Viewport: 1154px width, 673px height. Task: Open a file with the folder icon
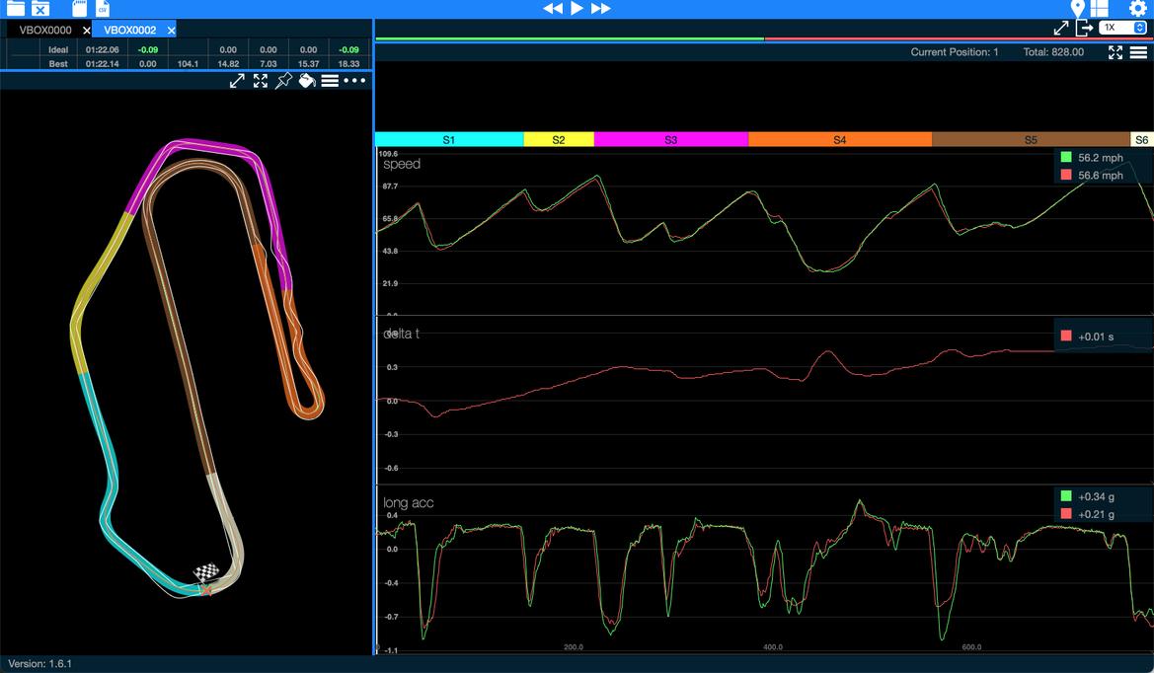(15, 9)
